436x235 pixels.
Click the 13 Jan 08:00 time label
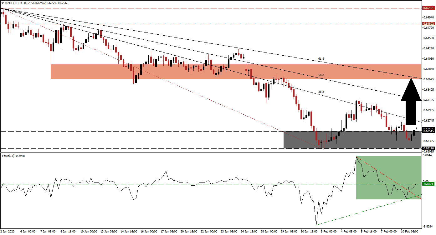[109, 232]
